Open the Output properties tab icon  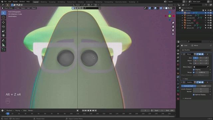click(178, 54)
